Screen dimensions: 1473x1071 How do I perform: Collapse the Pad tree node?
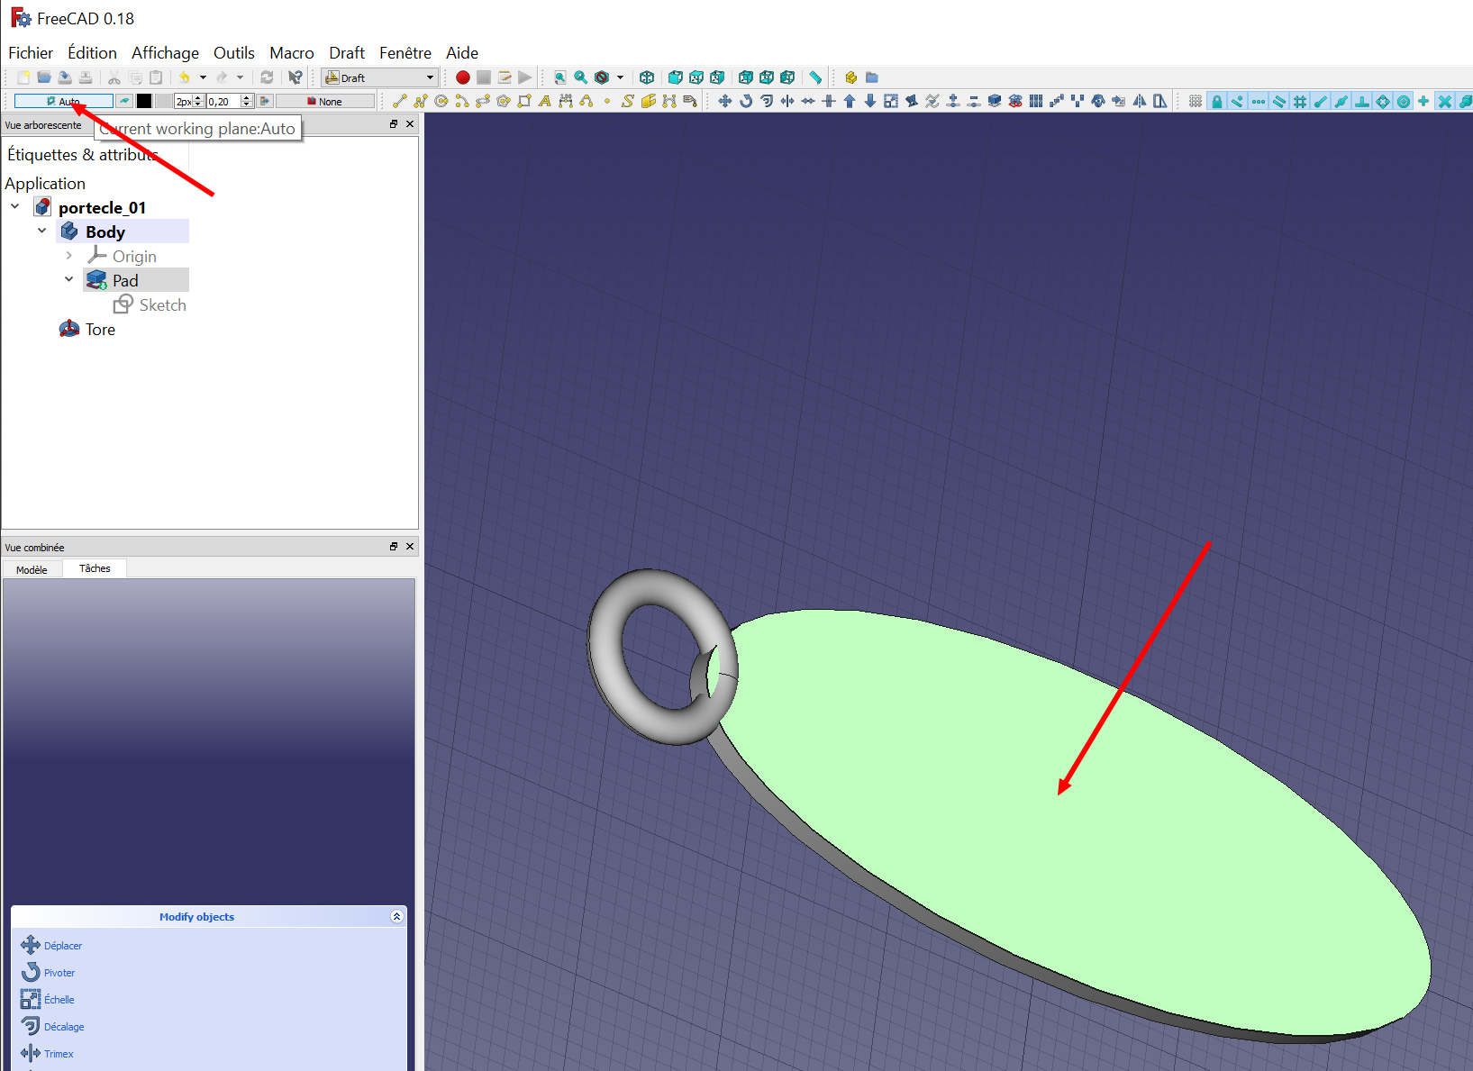tap(69, 280)
